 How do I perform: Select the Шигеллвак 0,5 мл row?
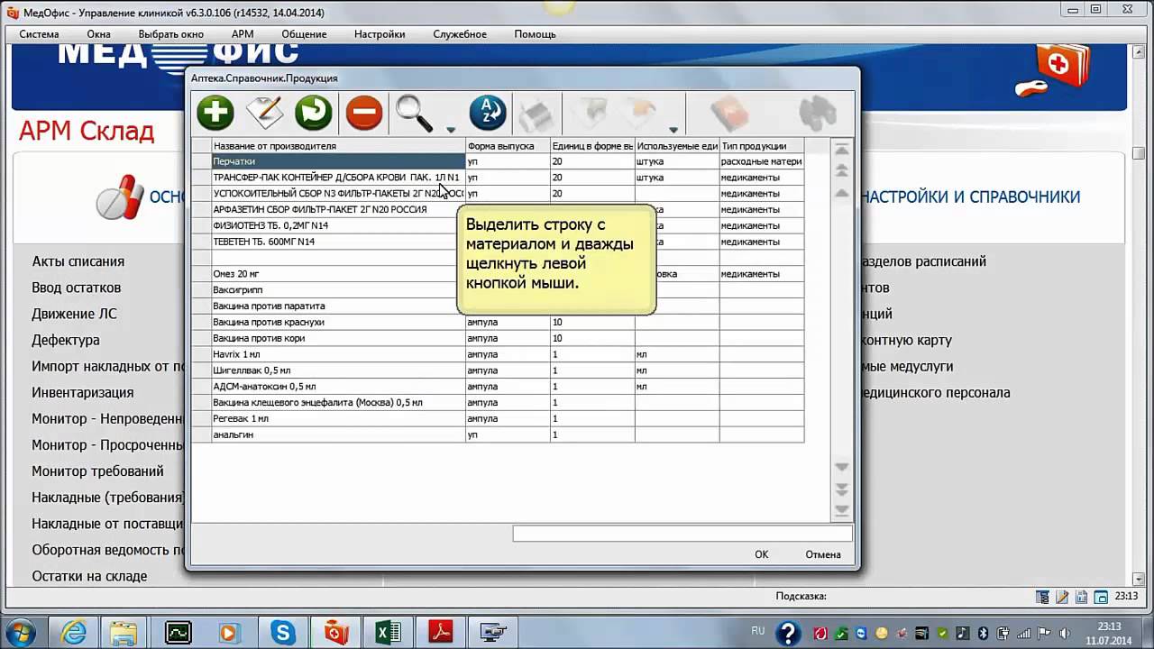point(498,370)
